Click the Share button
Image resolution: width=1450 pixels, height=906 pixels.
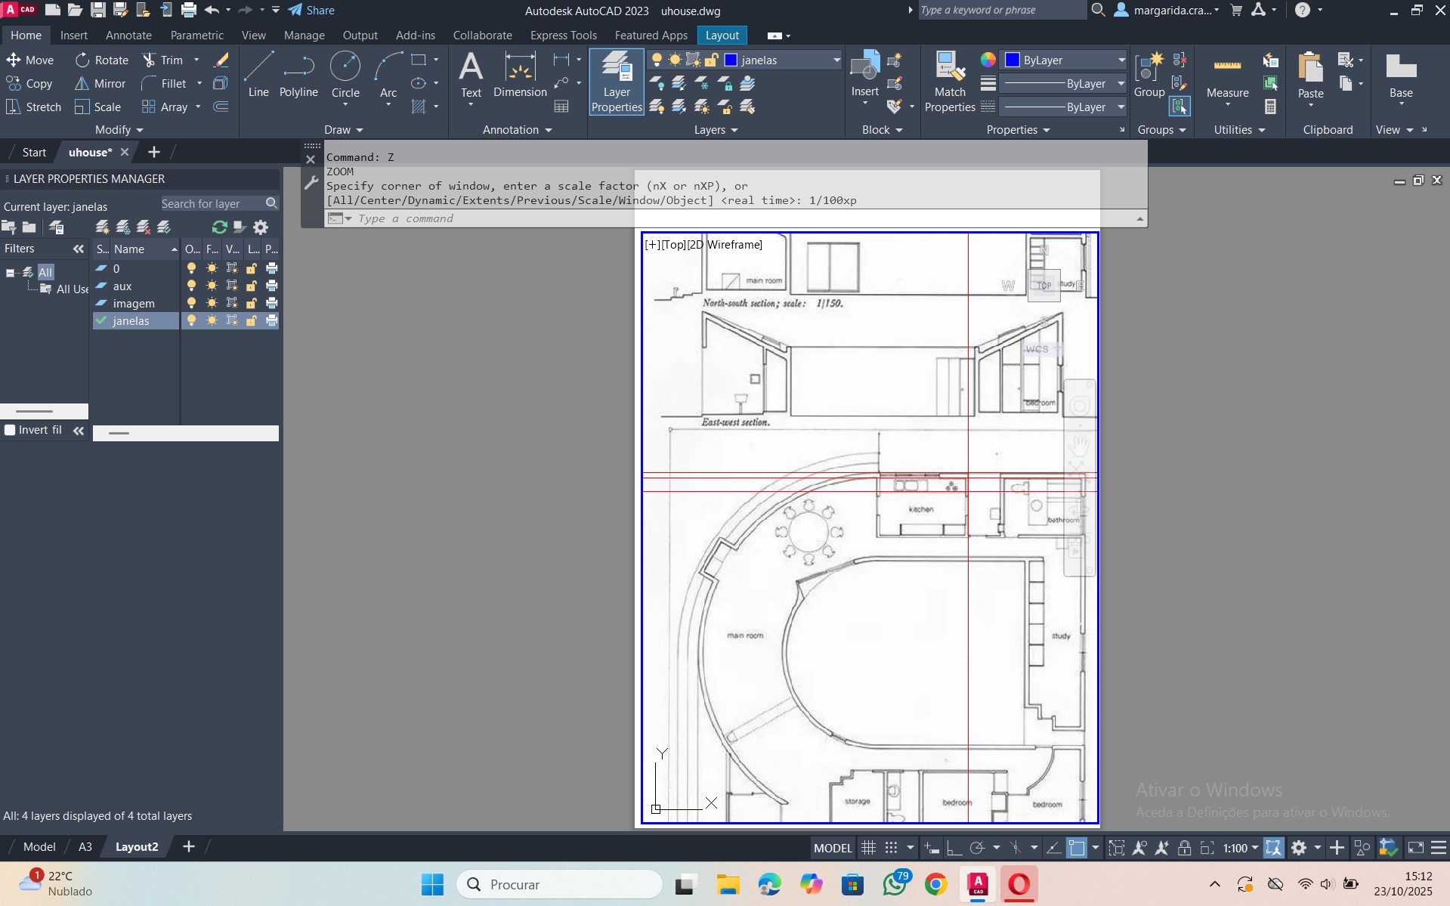coord(311,11)
